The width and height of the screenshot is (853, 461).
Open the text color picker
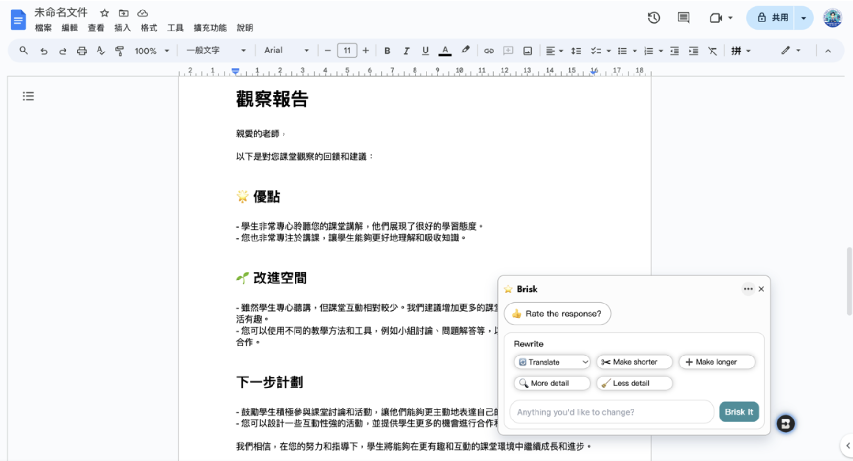[445, 51]
